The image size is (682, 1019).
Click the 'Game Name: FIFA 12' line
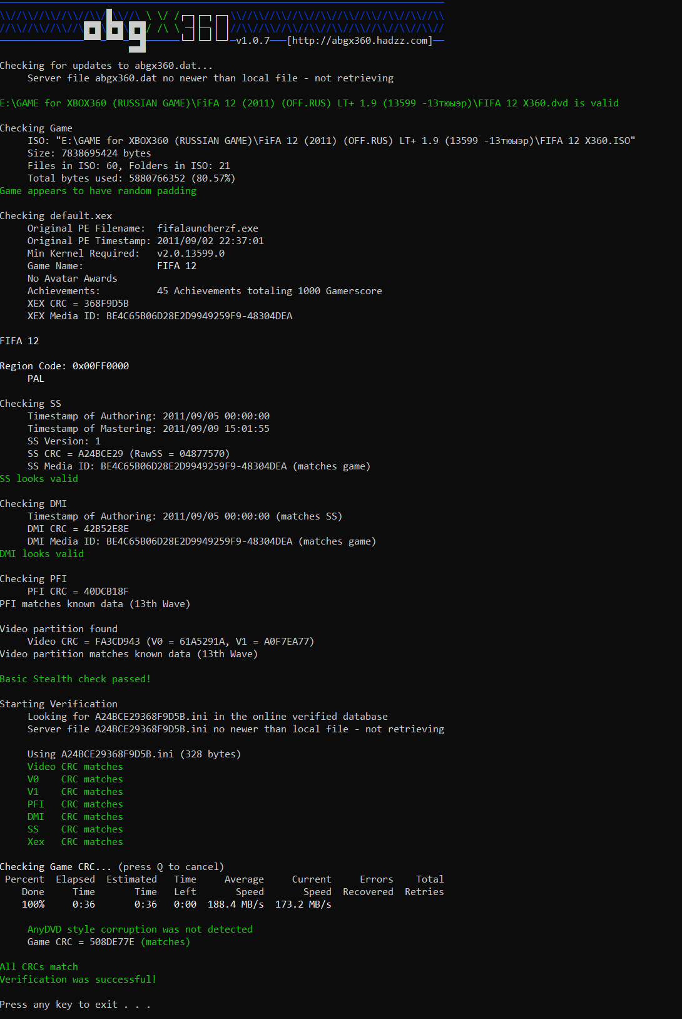click(x=112, y=266)
